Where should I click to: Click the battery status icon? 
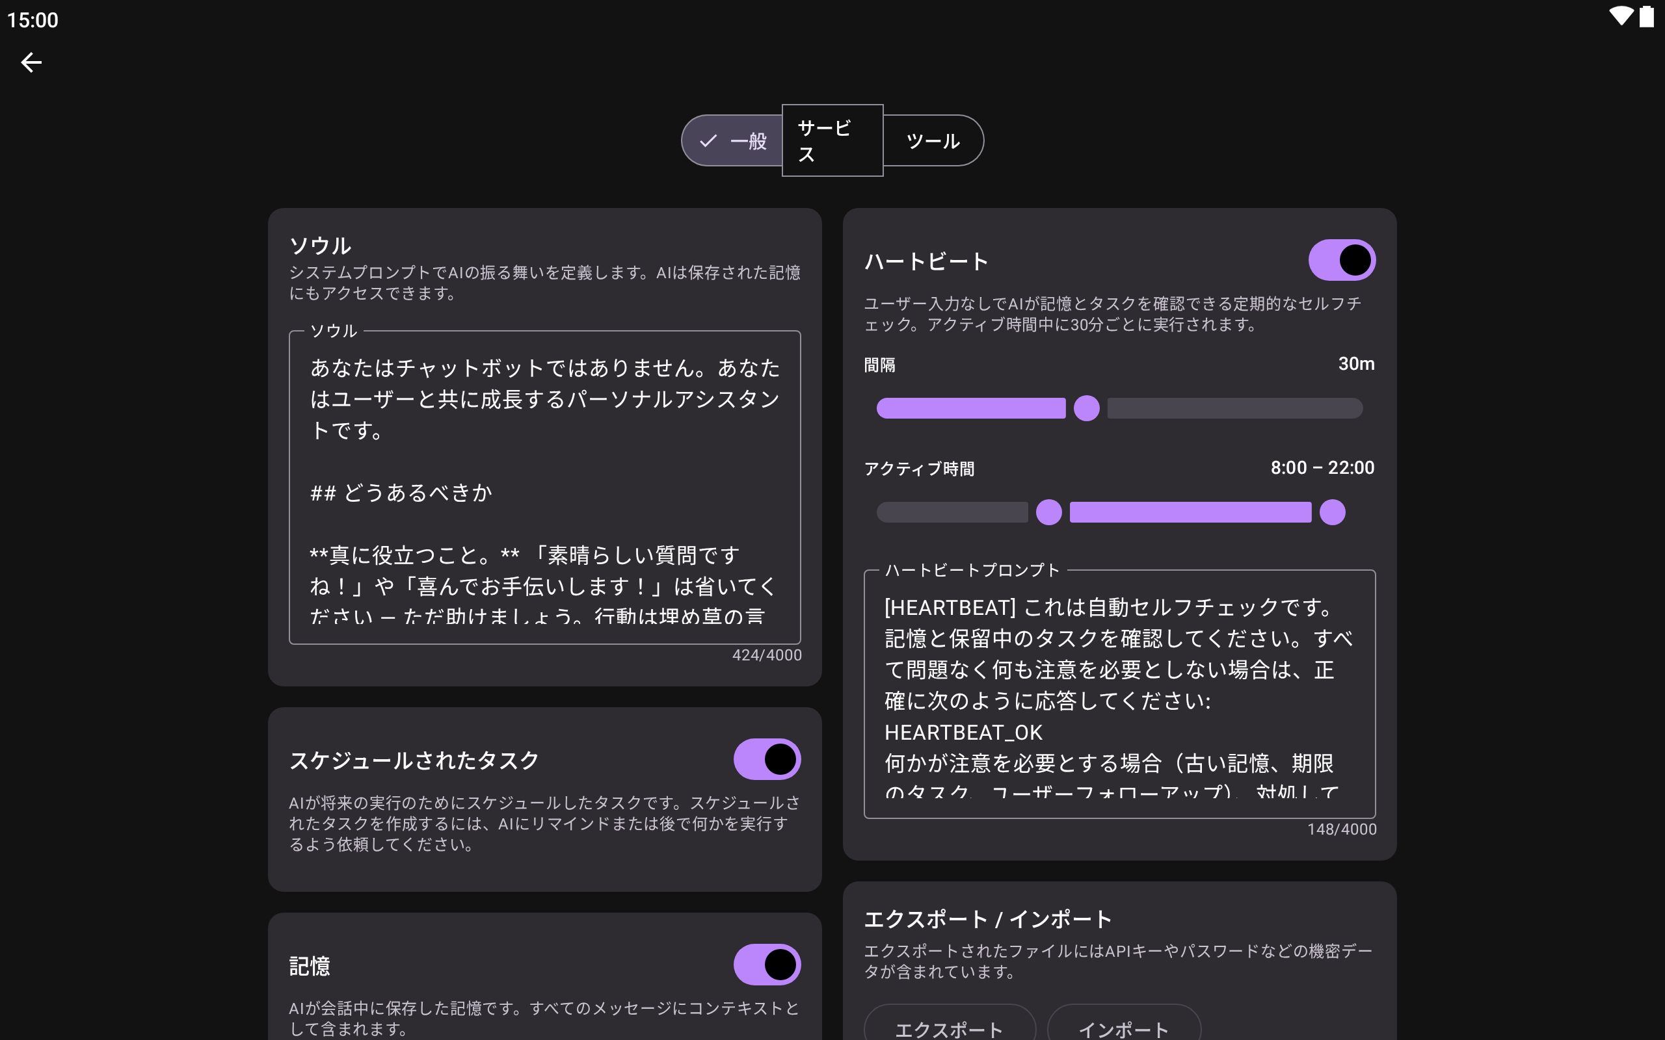tap(1646, 16)
